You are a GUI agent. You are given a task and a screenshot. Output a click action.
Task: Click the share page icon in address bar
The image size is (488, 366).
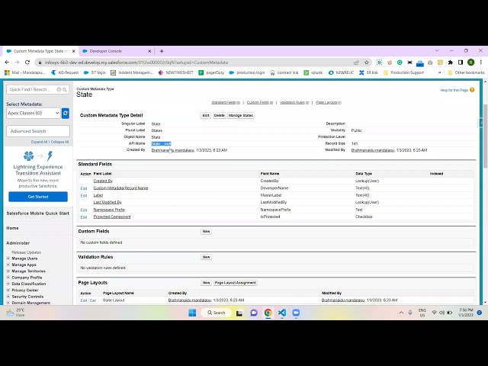point(356,63)
